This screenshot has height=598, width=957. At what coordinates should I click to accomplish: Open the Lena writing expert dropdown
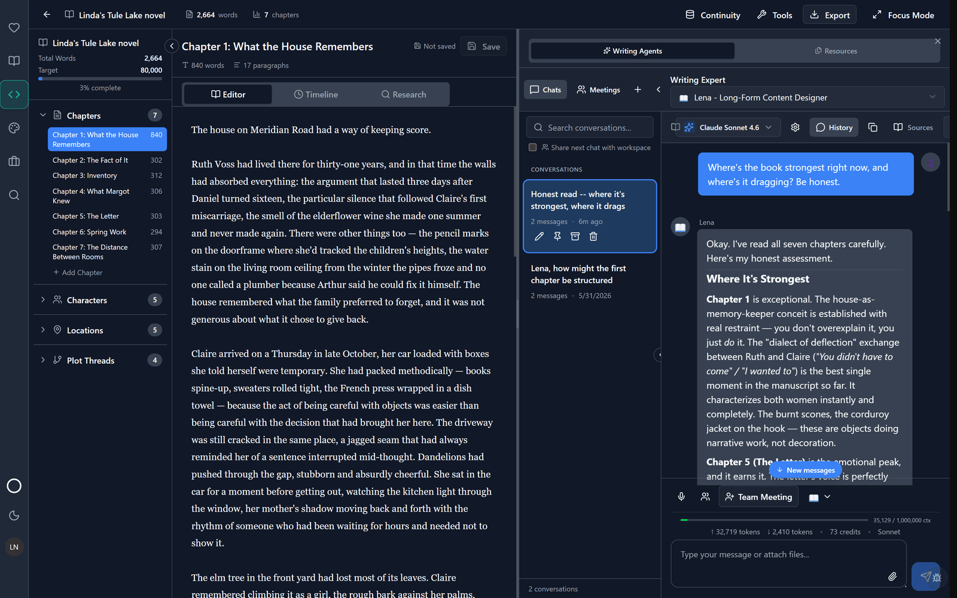pos(807,97)
